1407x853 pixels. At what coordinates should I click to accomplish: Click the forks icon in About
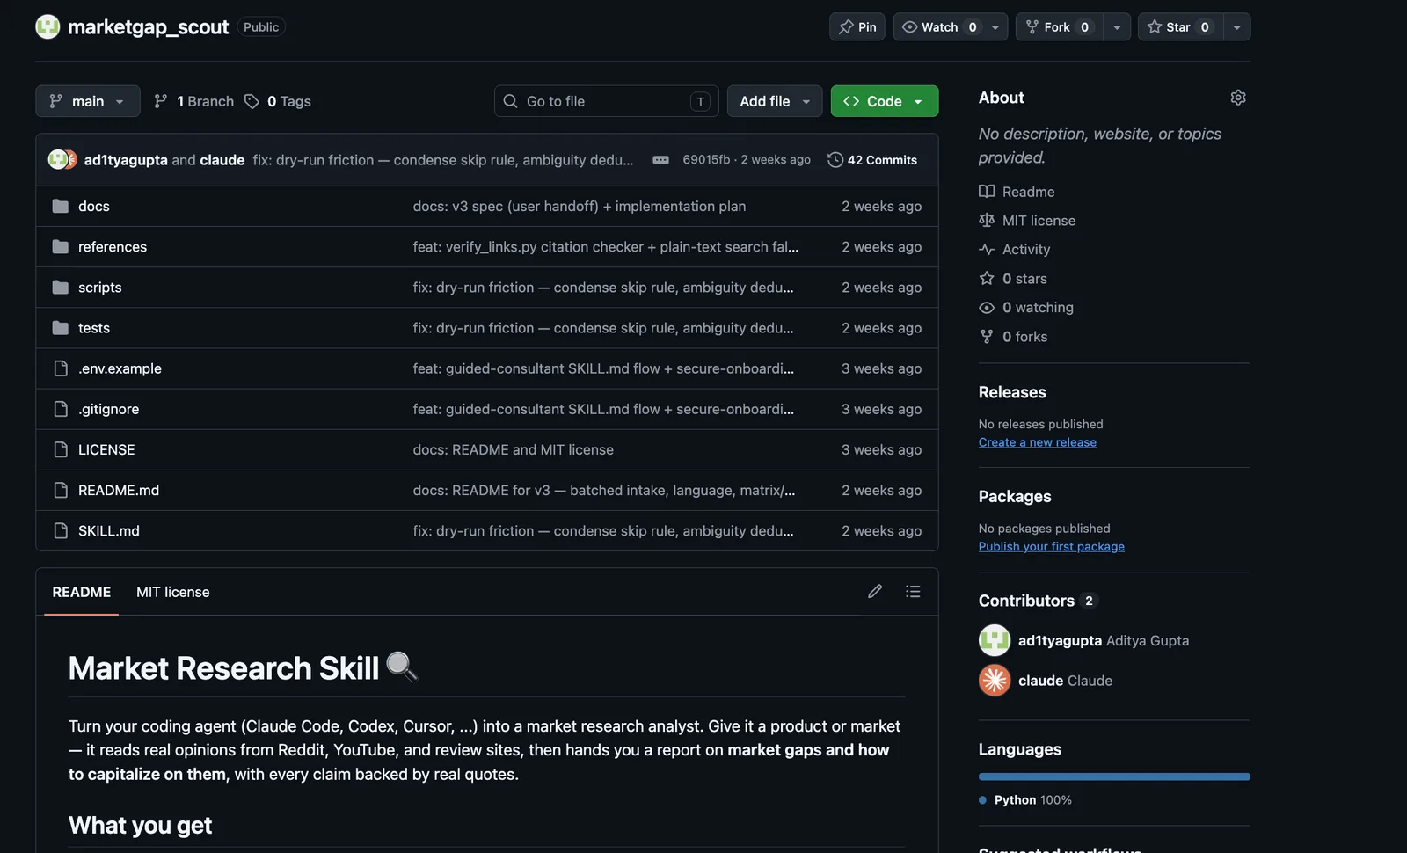click(x=987, y=337)
